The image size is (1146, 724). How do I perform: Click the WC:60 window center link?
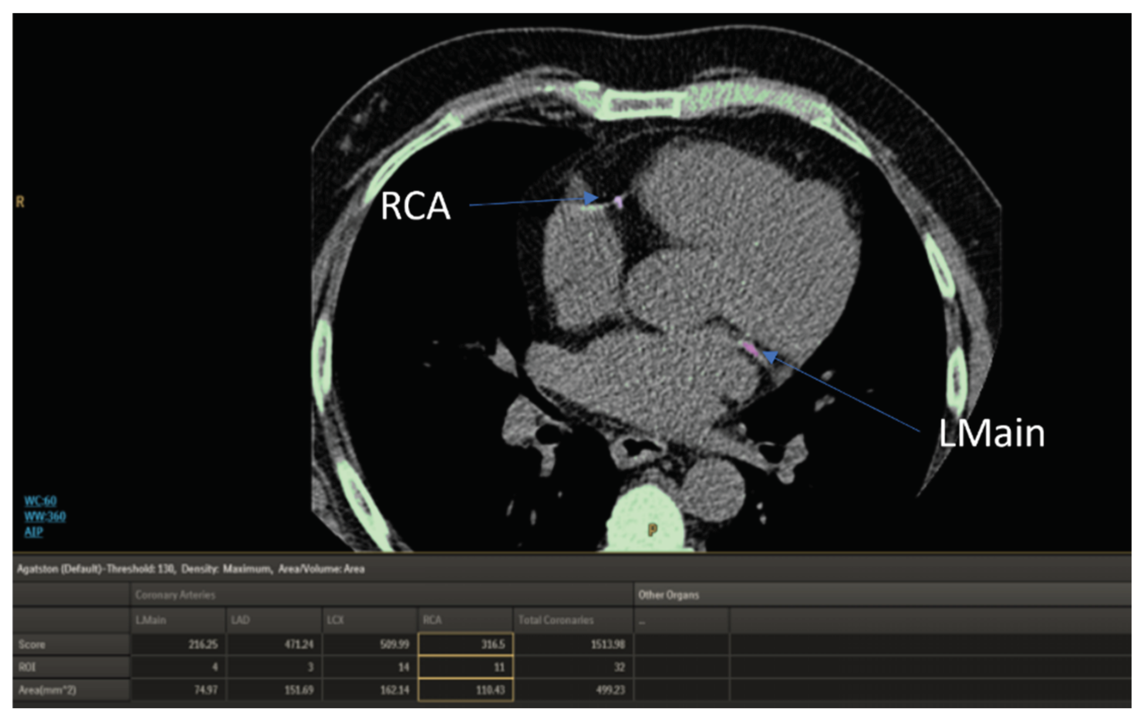click(40, 501)
